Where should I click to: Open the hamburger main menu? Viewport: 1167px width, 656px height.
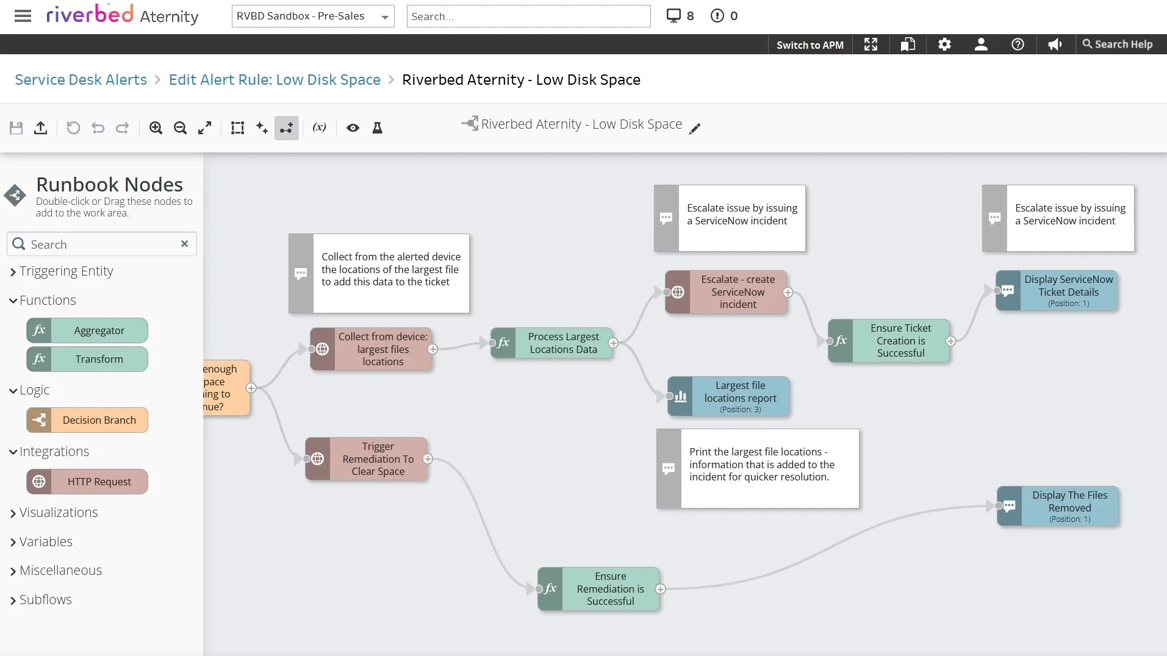[x=23, y=16]
